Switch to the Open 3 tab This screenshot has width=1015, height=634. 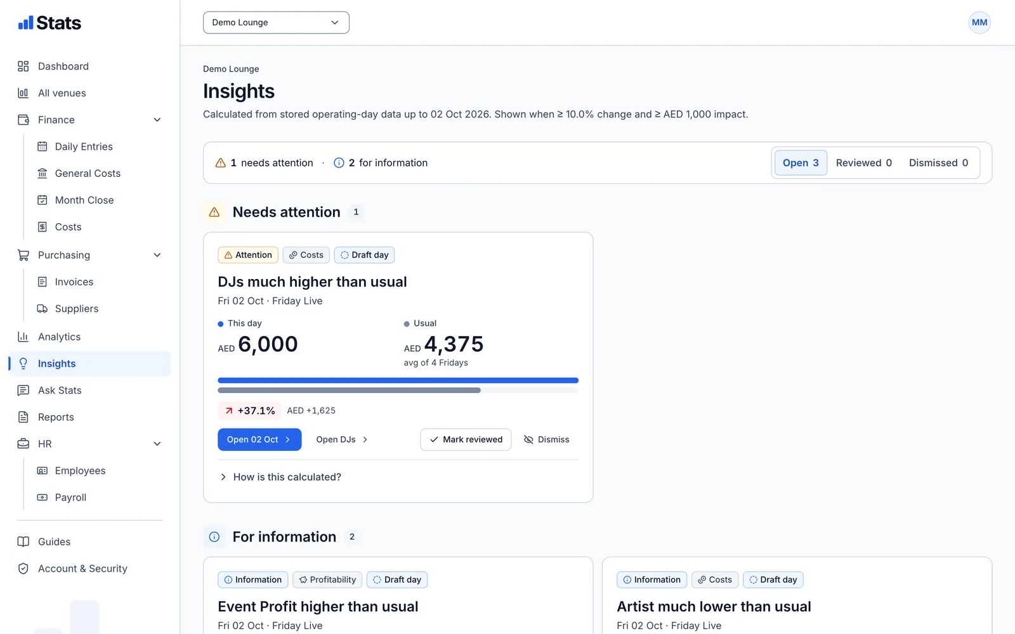click(x=801, y=163)
